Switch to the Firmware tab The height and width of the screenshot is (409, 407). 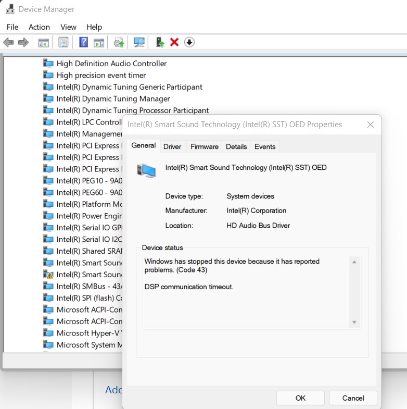tap(205, 146)
